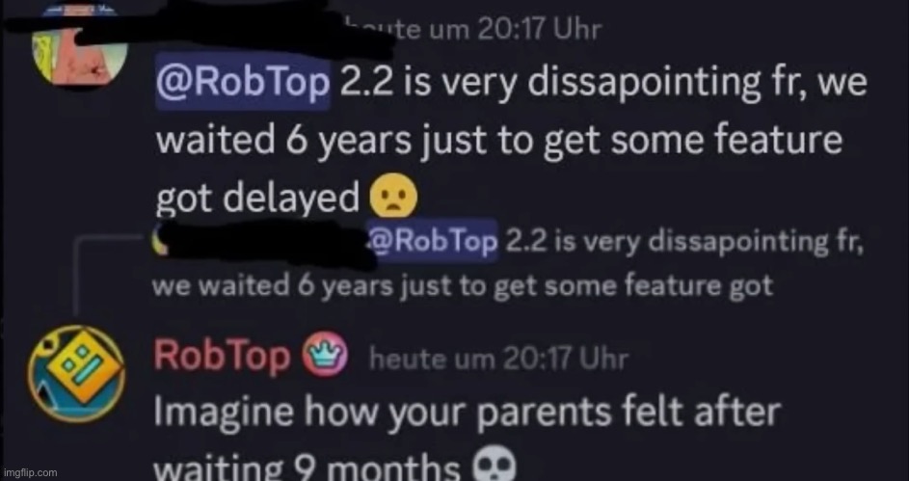The image size is (909, 481).
Task: Jump to the original via reply preview text
Action: [x=462, y=285]
